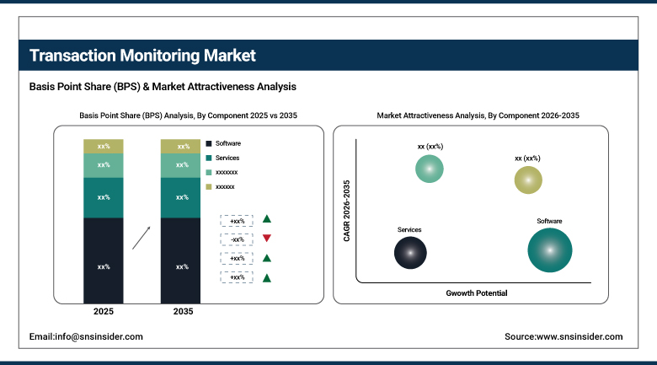
Task: Click the 2035 axis label under the bar
Action: [183, 311]
